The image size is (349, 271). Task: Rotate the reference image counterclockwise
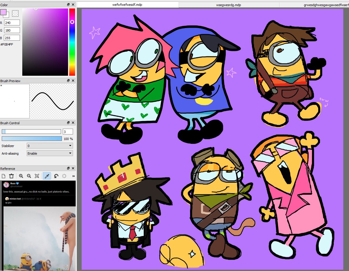pyautogui.click(x=56, y=176)
